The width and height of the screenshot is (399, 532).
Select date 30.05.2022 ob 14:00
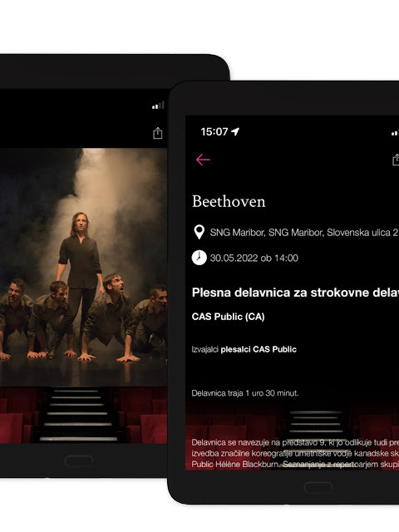click(x=254, y=259)
